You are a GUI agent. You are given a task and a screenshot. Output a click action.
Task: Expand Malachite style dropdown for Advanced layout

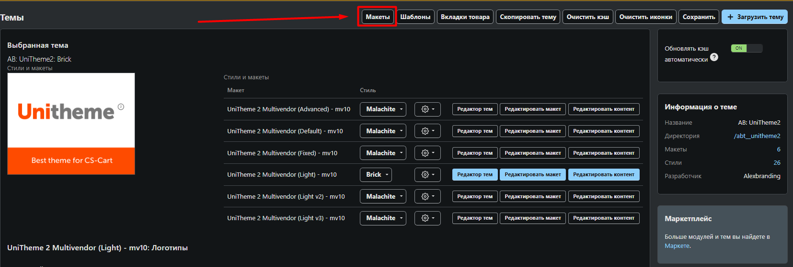(x=383, y=109)
